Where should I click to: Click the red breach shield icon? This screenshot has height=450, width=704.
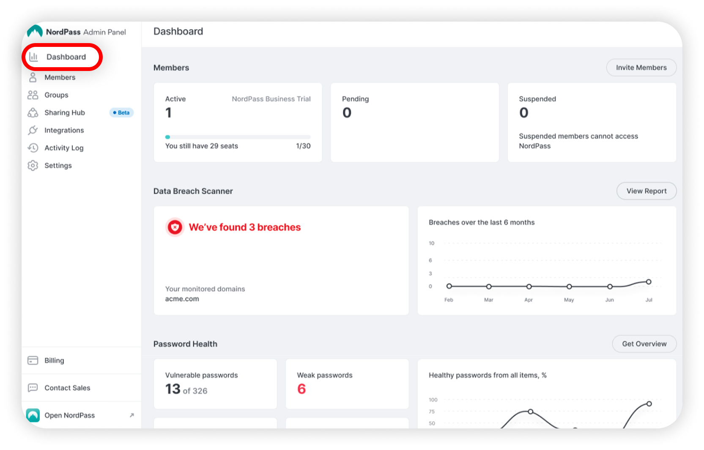pos(175,227)
